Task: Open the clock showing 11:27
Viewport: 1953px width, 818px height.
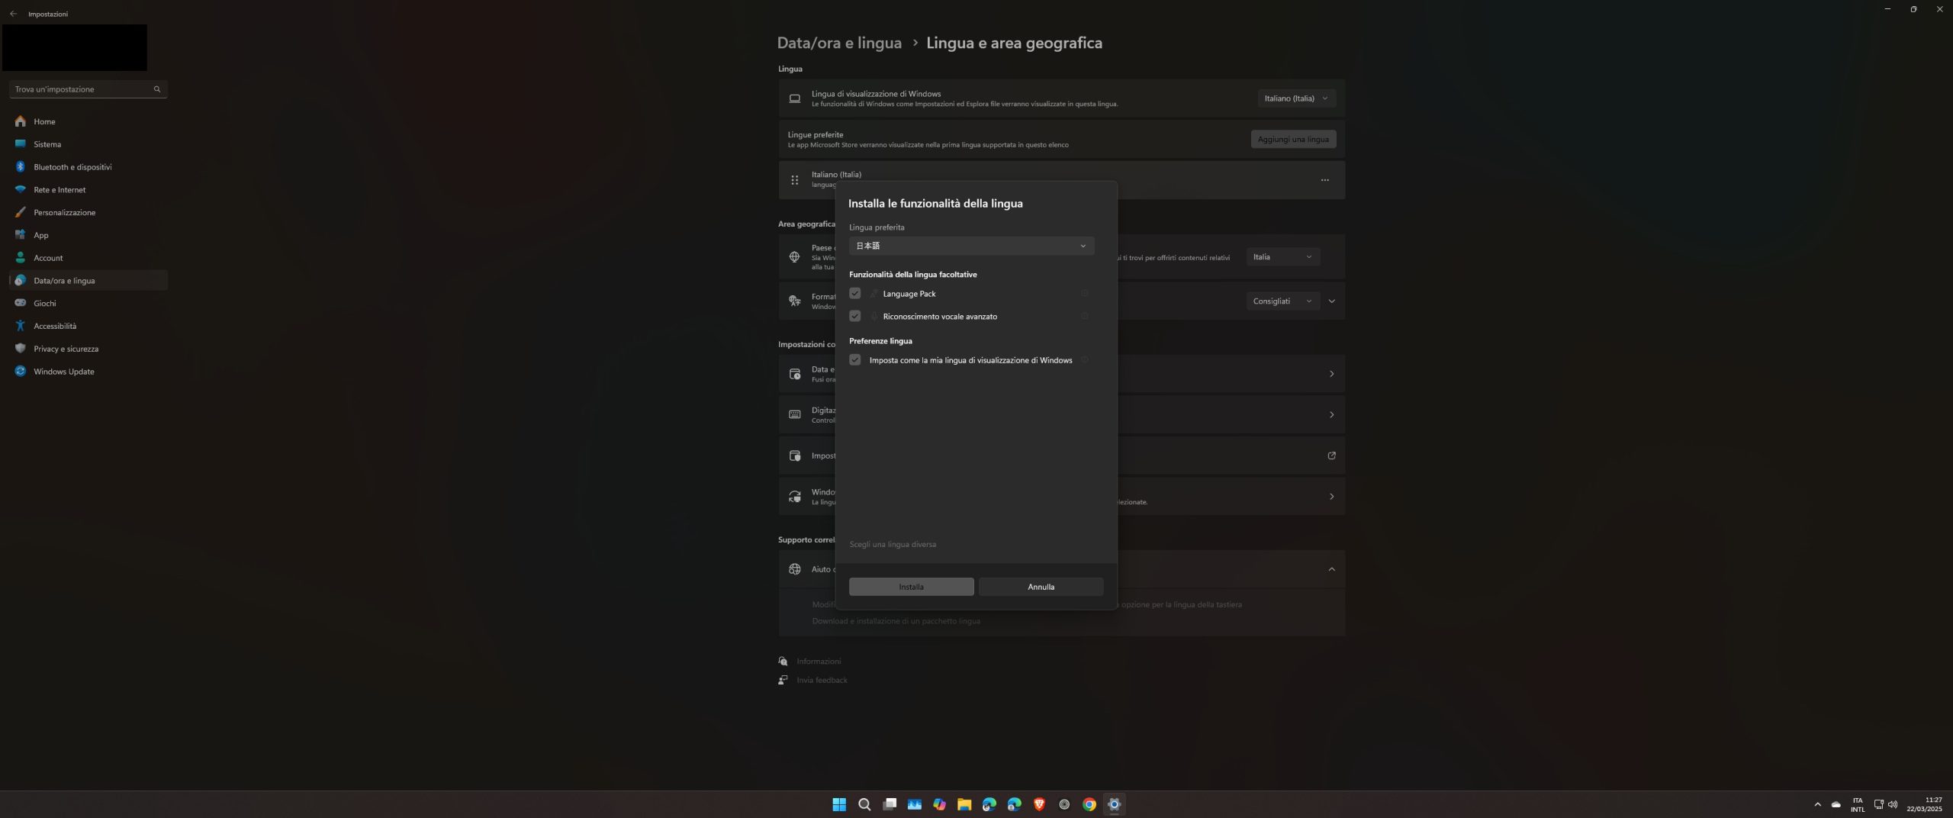Action: (1925, 804)
